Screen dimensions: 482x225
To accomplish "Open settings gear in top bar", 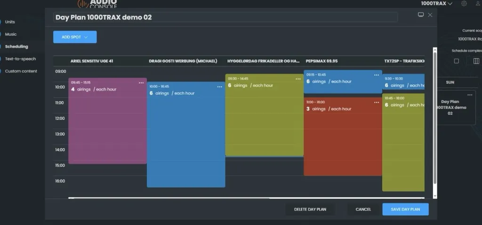I will (x=464, y=4).
